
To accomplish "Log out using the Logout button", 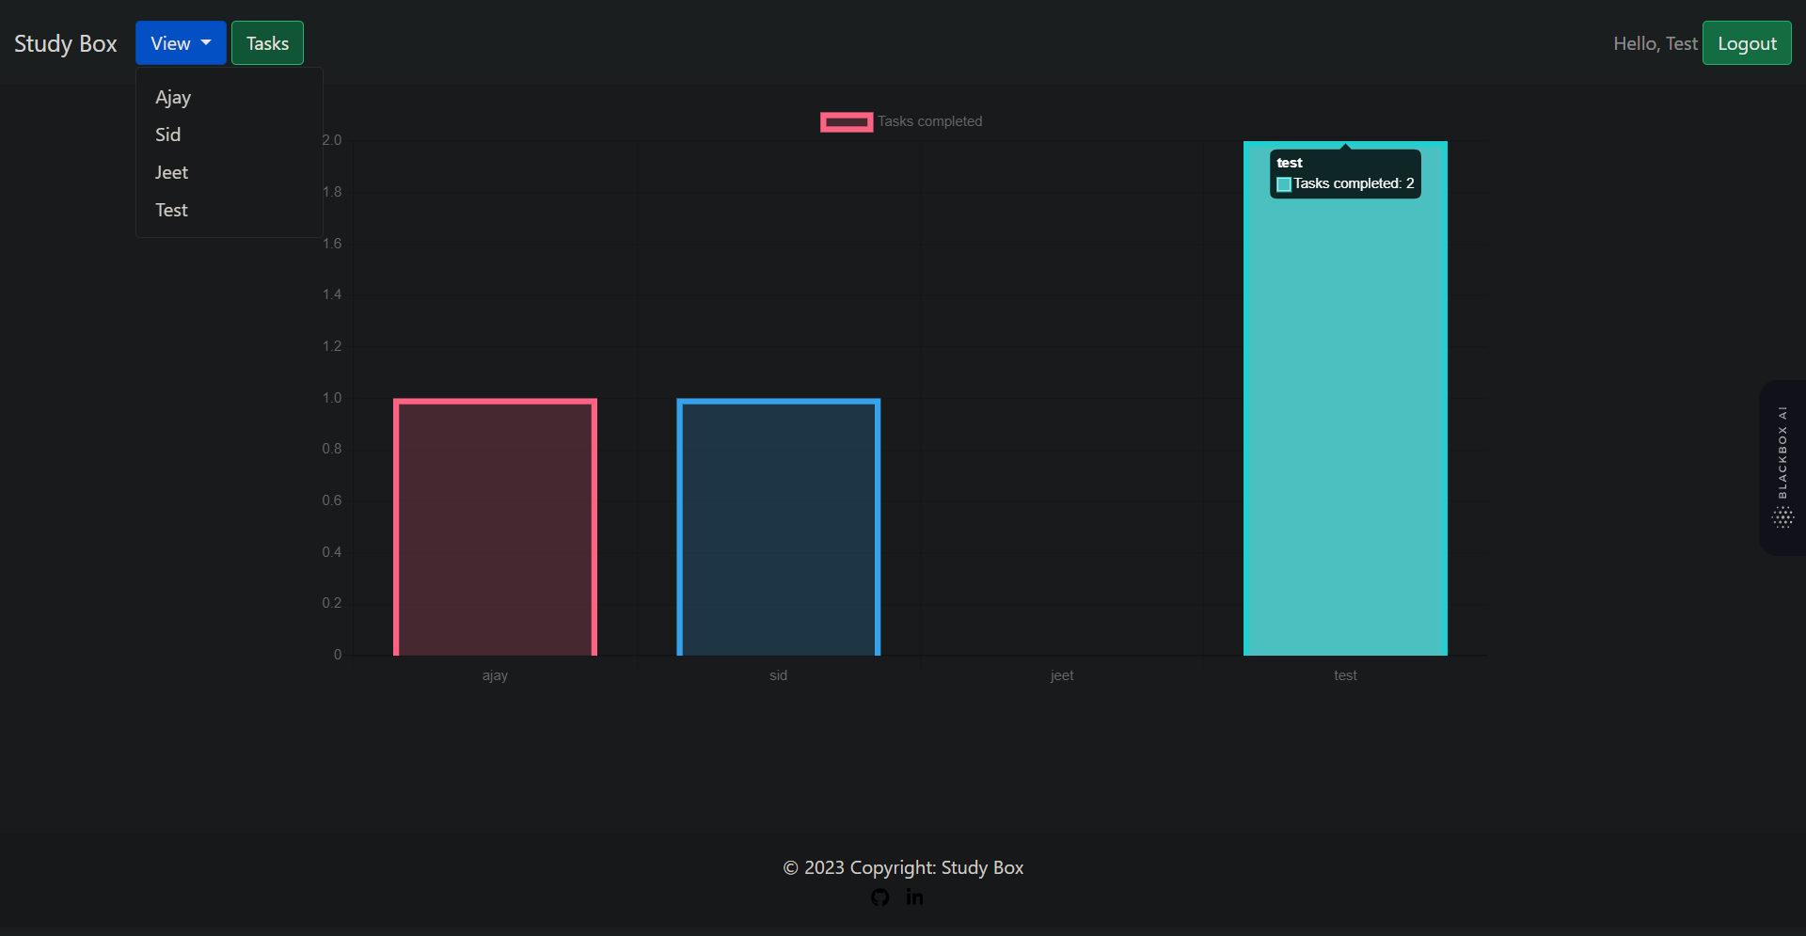I will (1747, 43).
